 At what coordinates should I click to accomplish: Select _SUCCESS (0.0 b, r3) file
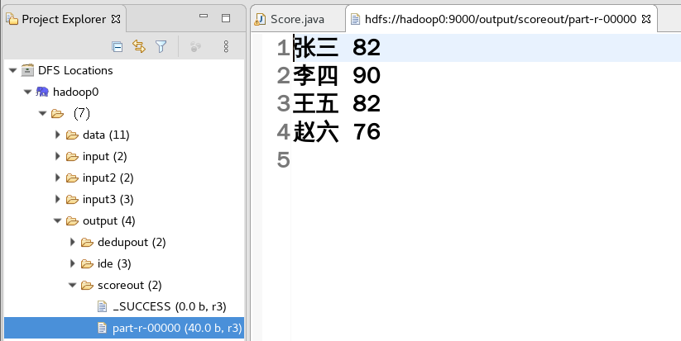(170, 307)
